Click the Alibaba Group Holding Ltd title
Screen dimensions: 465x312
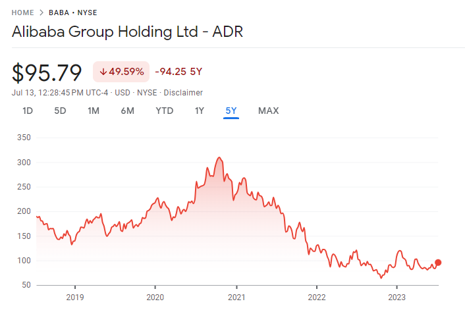pos(128,32)
